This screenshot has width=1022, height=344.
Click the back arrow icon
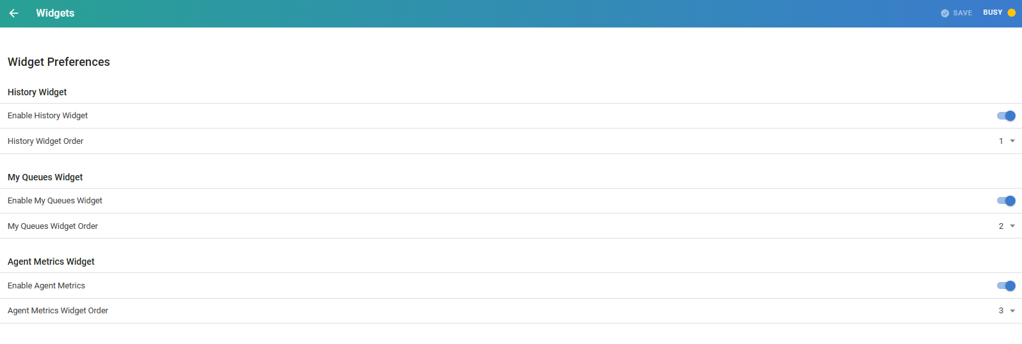tap(14, 13)
